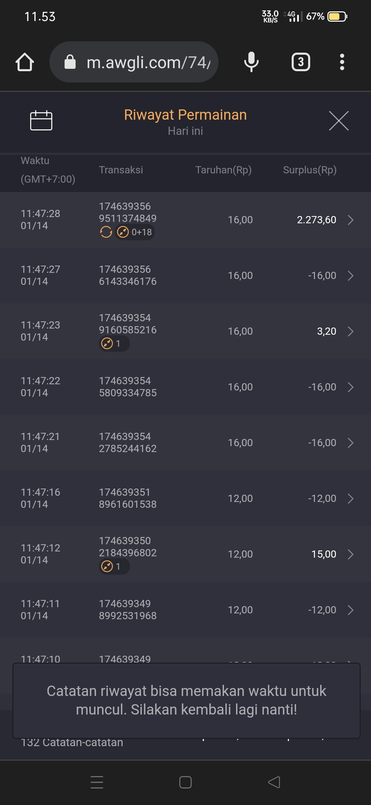The width and height of the screenshot is (371, 805).
Task: Expand the 15,00 surplus row chevron
Action: (x=350, y=554)
